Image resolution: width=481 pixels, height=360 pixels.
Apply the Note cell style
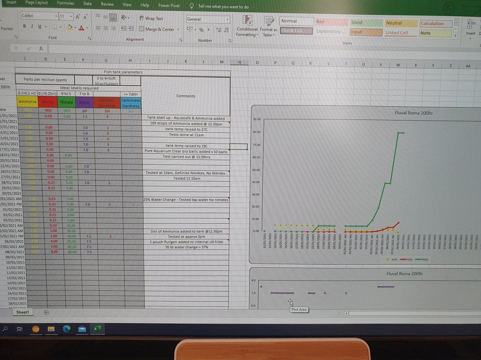point(436,33)
